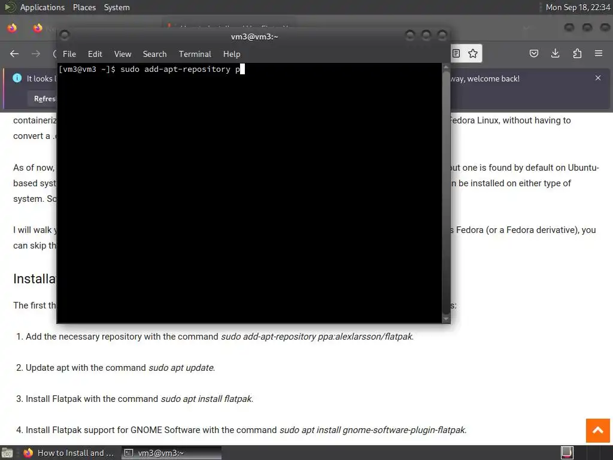The width and height of the screenshot is (613, 460).
Task: Open terminal View menu
Action: 123,54
